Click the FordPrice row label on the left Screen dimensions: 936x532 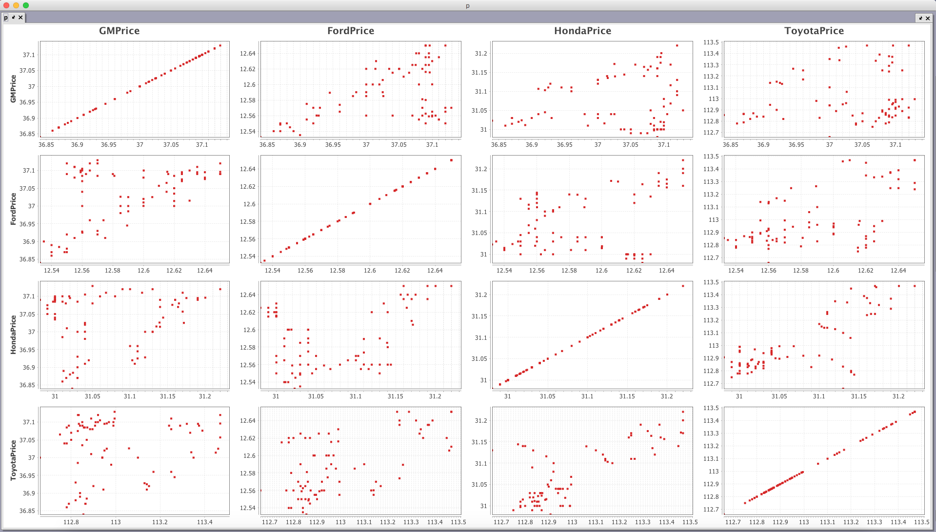[13, 209]
